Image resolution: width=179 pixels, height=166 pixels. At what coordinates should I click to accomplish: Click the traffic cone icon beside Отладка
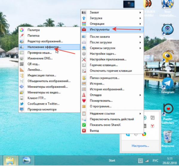pos(84,95)
